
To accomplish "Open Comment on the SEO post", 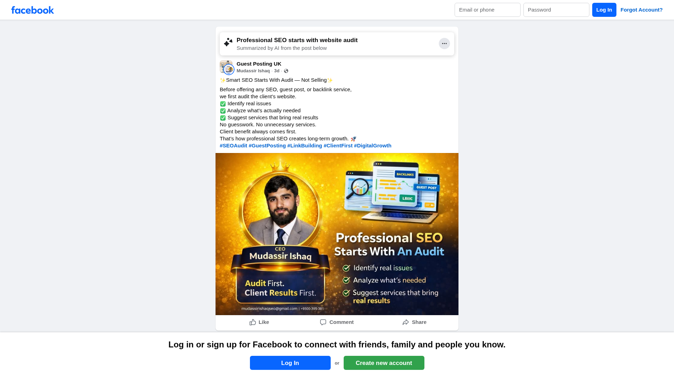I will click(x=337, y=322).
